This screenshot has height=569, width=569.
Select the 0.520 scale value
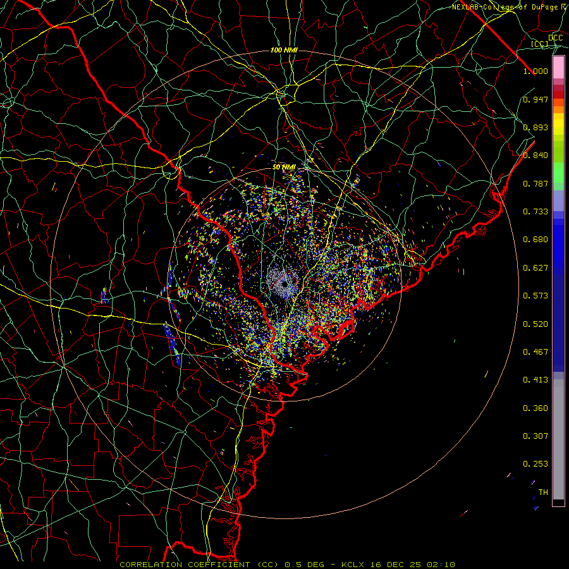[x=535, y=324]
